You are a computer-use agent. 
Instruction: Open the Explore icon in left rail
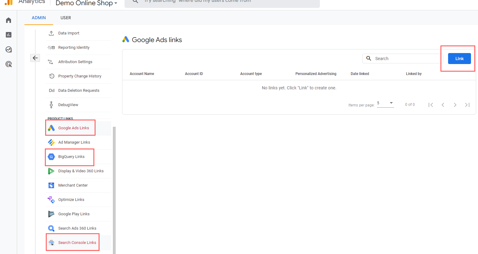pos(9,49)
